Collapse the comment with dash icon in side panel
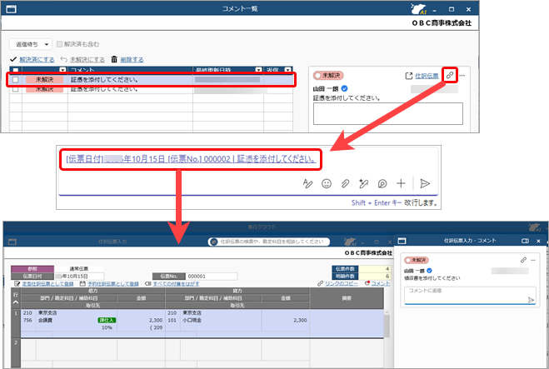 533,260
